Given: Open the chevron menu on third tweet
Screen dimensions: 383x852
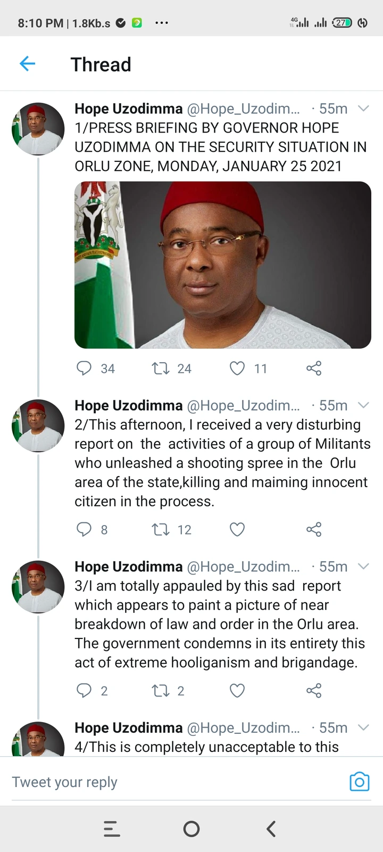Looking at the screenshot, I should coord(363,567).
